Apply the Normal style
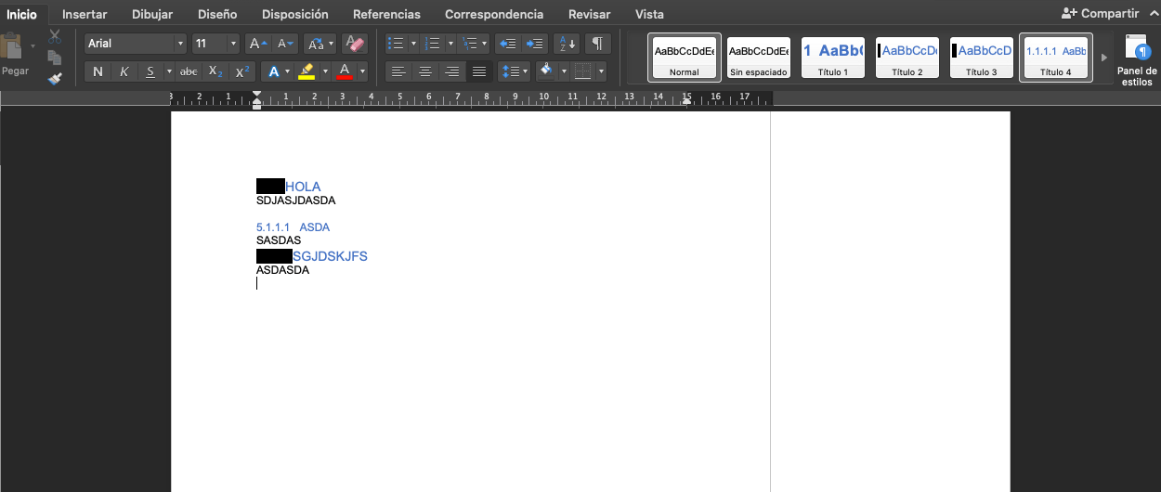This screenshot has width=1161, height=492. 685,58
